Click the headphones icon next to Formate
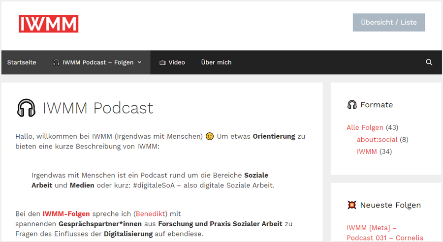 coord(352,105)
